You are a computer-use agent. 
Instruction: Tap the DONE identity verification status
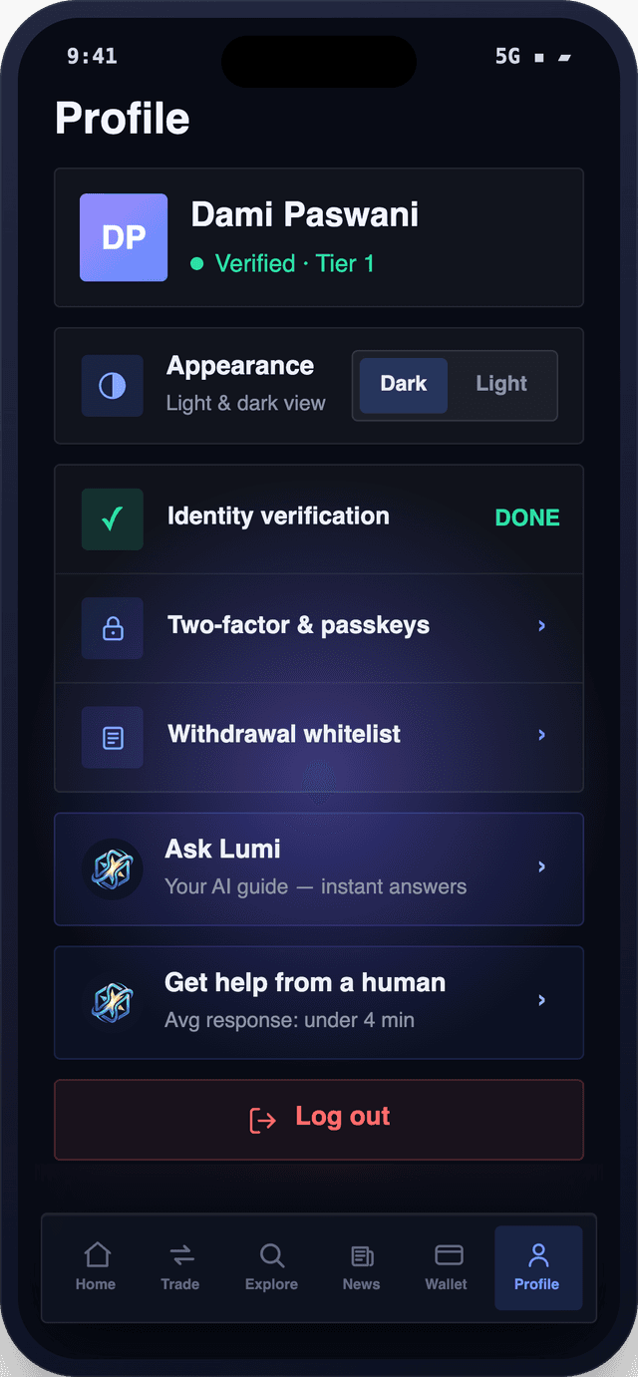point(527,517)
